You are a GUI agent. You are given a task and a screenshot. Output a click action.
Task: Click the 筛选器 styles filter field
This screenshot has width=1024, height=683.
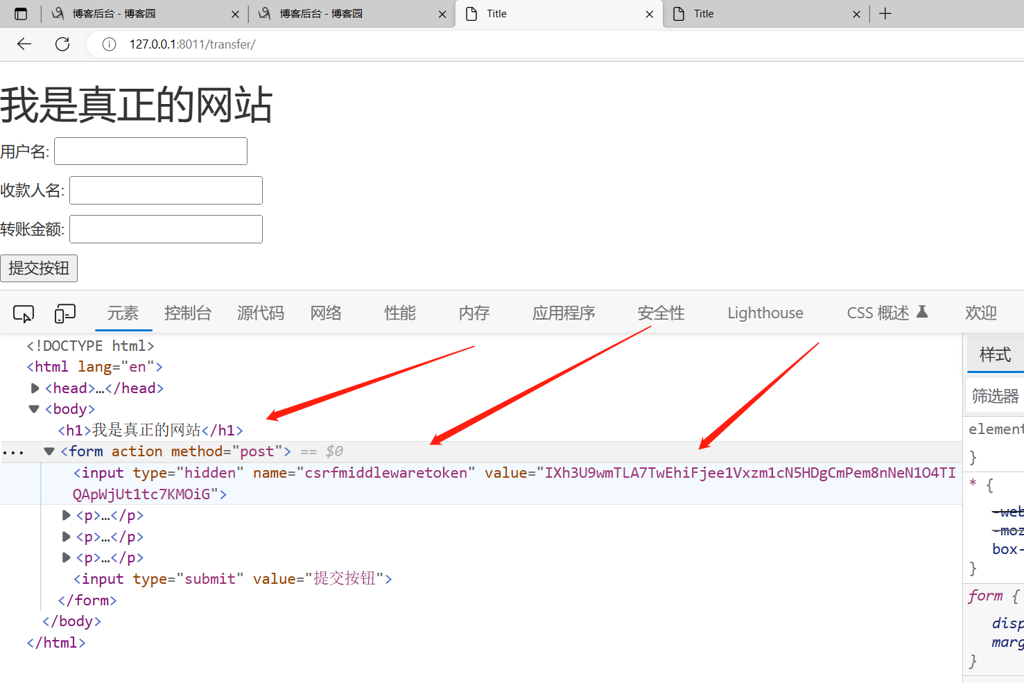coord(995,396)
